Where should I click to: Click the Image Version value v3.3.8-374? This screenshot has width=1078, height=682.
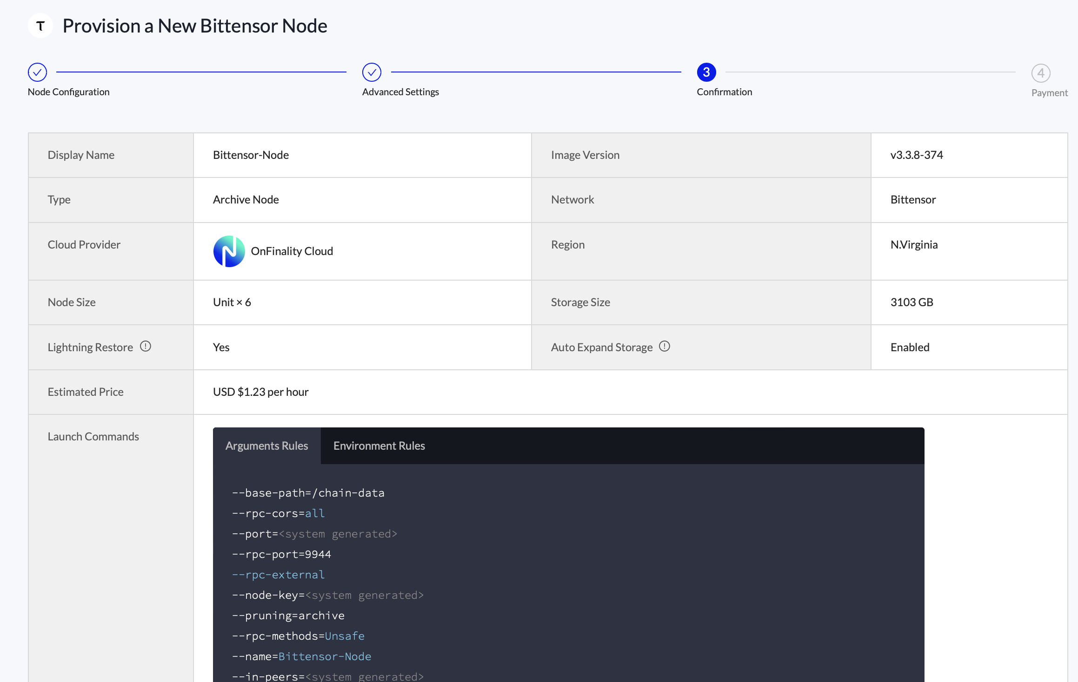click(x=917, y=155)
